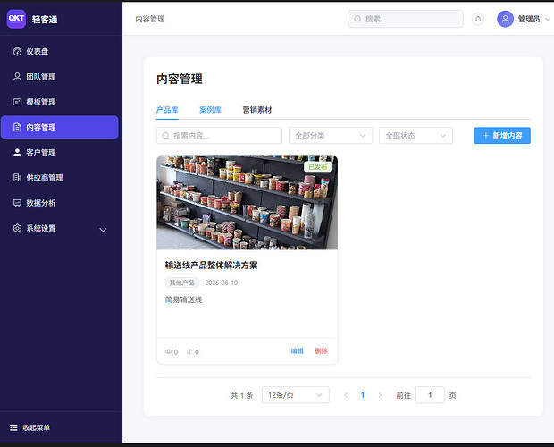Screen dimensions: 554x447
Task: Switch to the 案例库 tab
Action: point(210,110)
